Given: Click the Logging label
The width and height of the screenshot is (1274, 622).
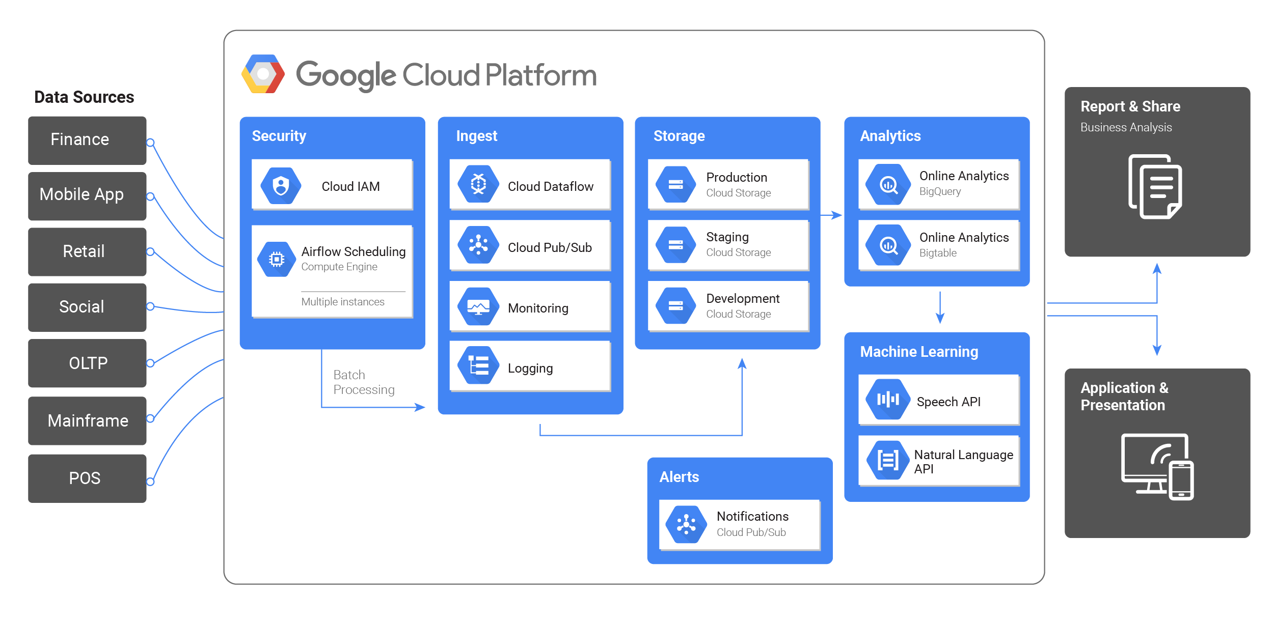Looking at the screenshot, I should pyautogui.click(x=530, y=369).
